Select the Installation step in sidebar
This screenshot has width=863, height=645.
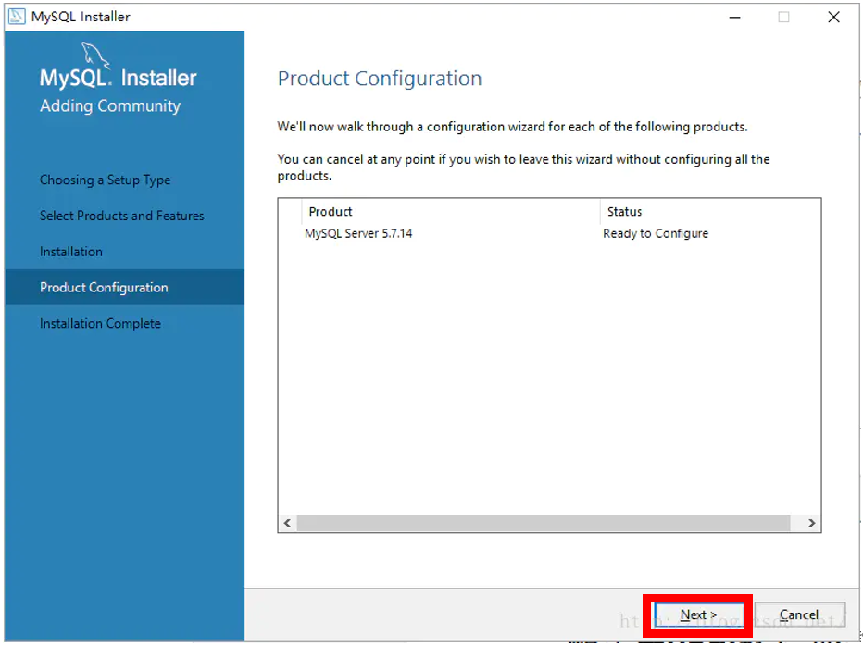[69, 251]
